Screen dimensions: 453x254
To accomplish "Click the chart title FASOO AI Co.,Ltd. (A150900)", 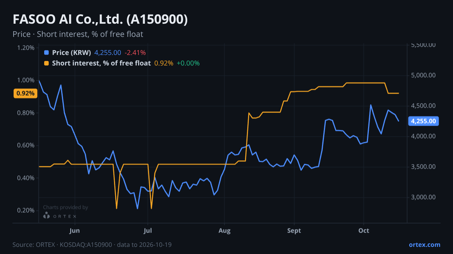I will click(100, 20).
